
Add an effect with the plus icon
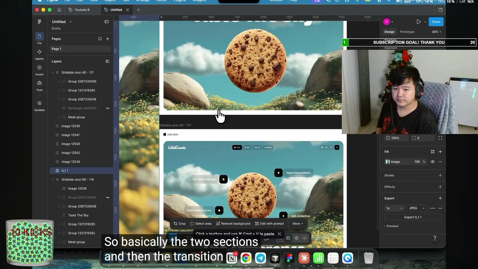click(440, 187)
